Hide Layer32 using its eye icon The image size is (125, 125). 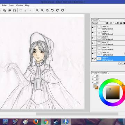coord(93,27)
